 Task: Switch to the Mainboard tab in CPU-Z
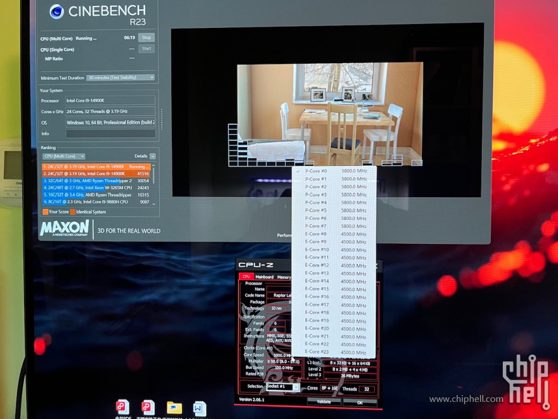pos(264,277)
